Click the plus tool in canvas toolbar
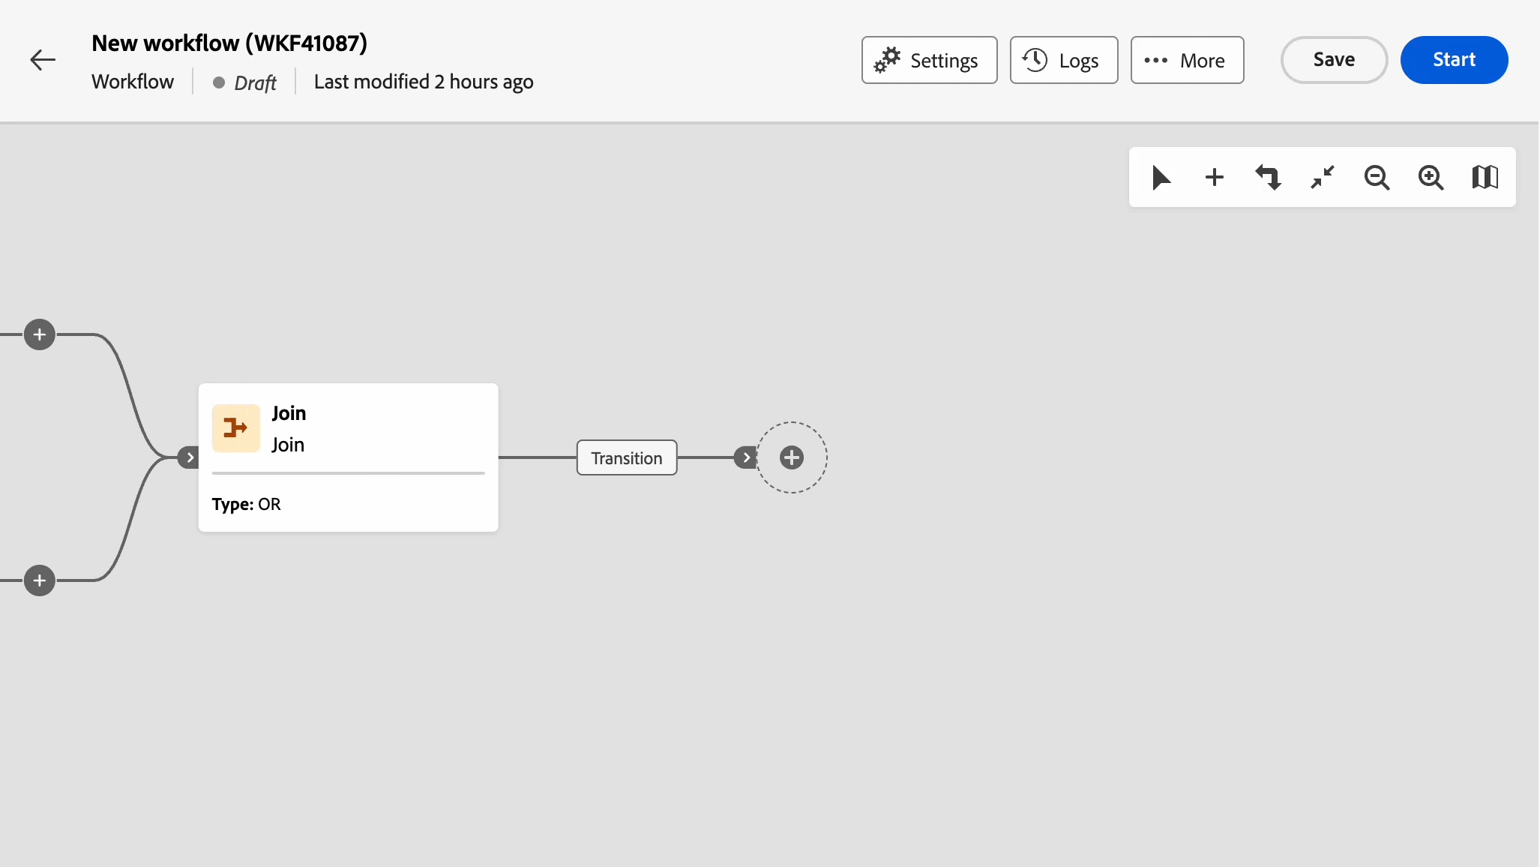This screenshot has height=867, width=1540. [1215, 178]
